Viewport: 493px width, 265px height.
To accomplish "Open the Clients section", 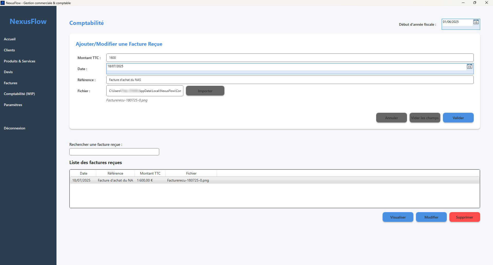I will (x=9, y=50).
